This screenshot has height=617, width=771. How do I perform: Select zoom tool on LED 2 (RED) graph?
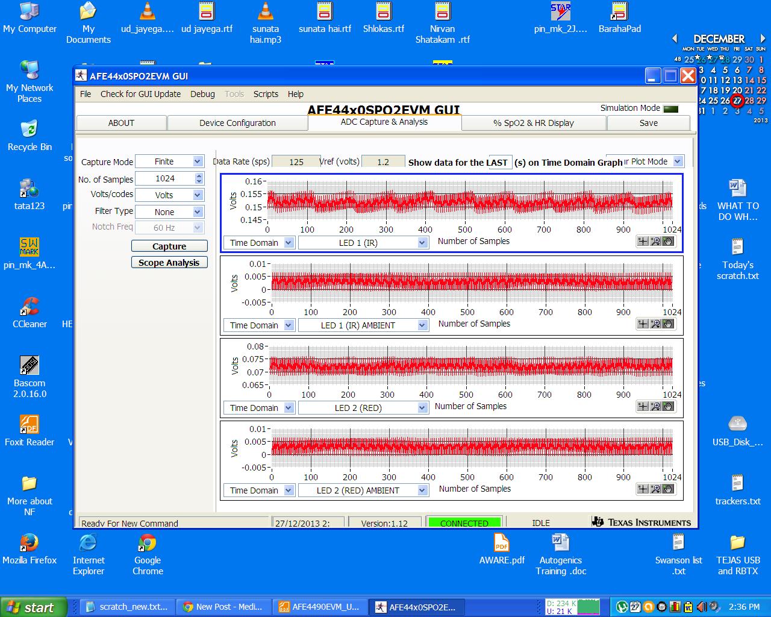click(x=655, y=406)
